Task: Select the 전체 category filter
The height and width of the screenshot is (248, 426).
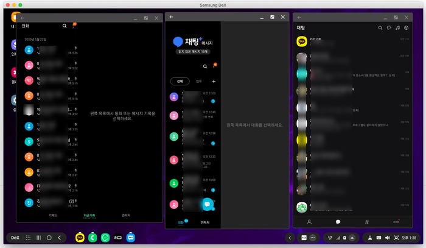Action: 180,81
